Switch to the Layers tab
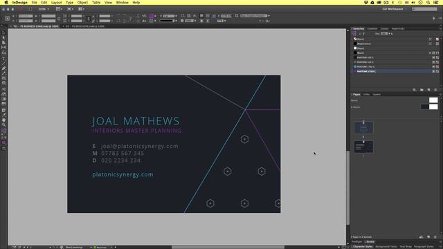 377,94
